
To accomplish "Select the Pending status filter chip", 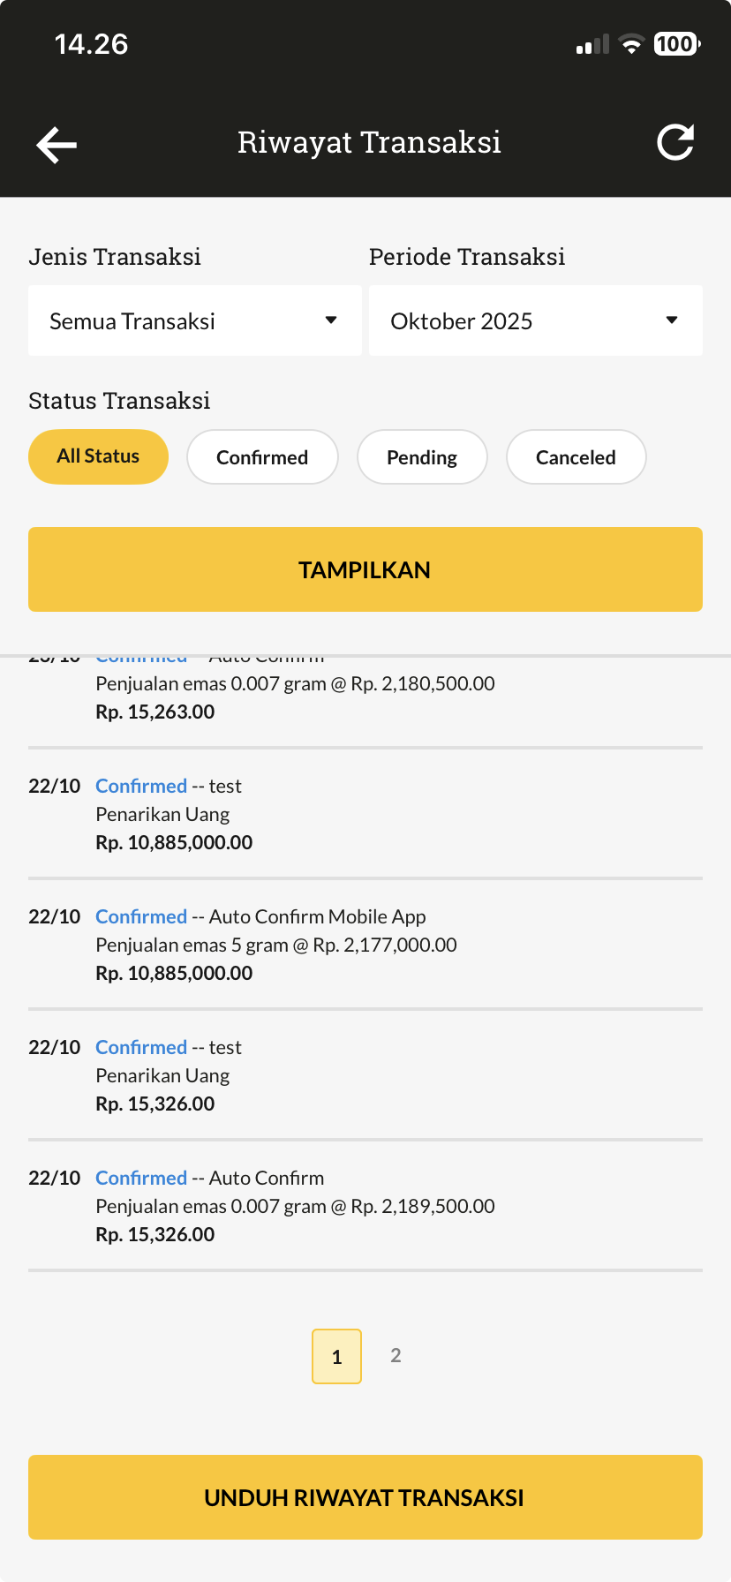I will pyautogui.click(x=422, y=456).
